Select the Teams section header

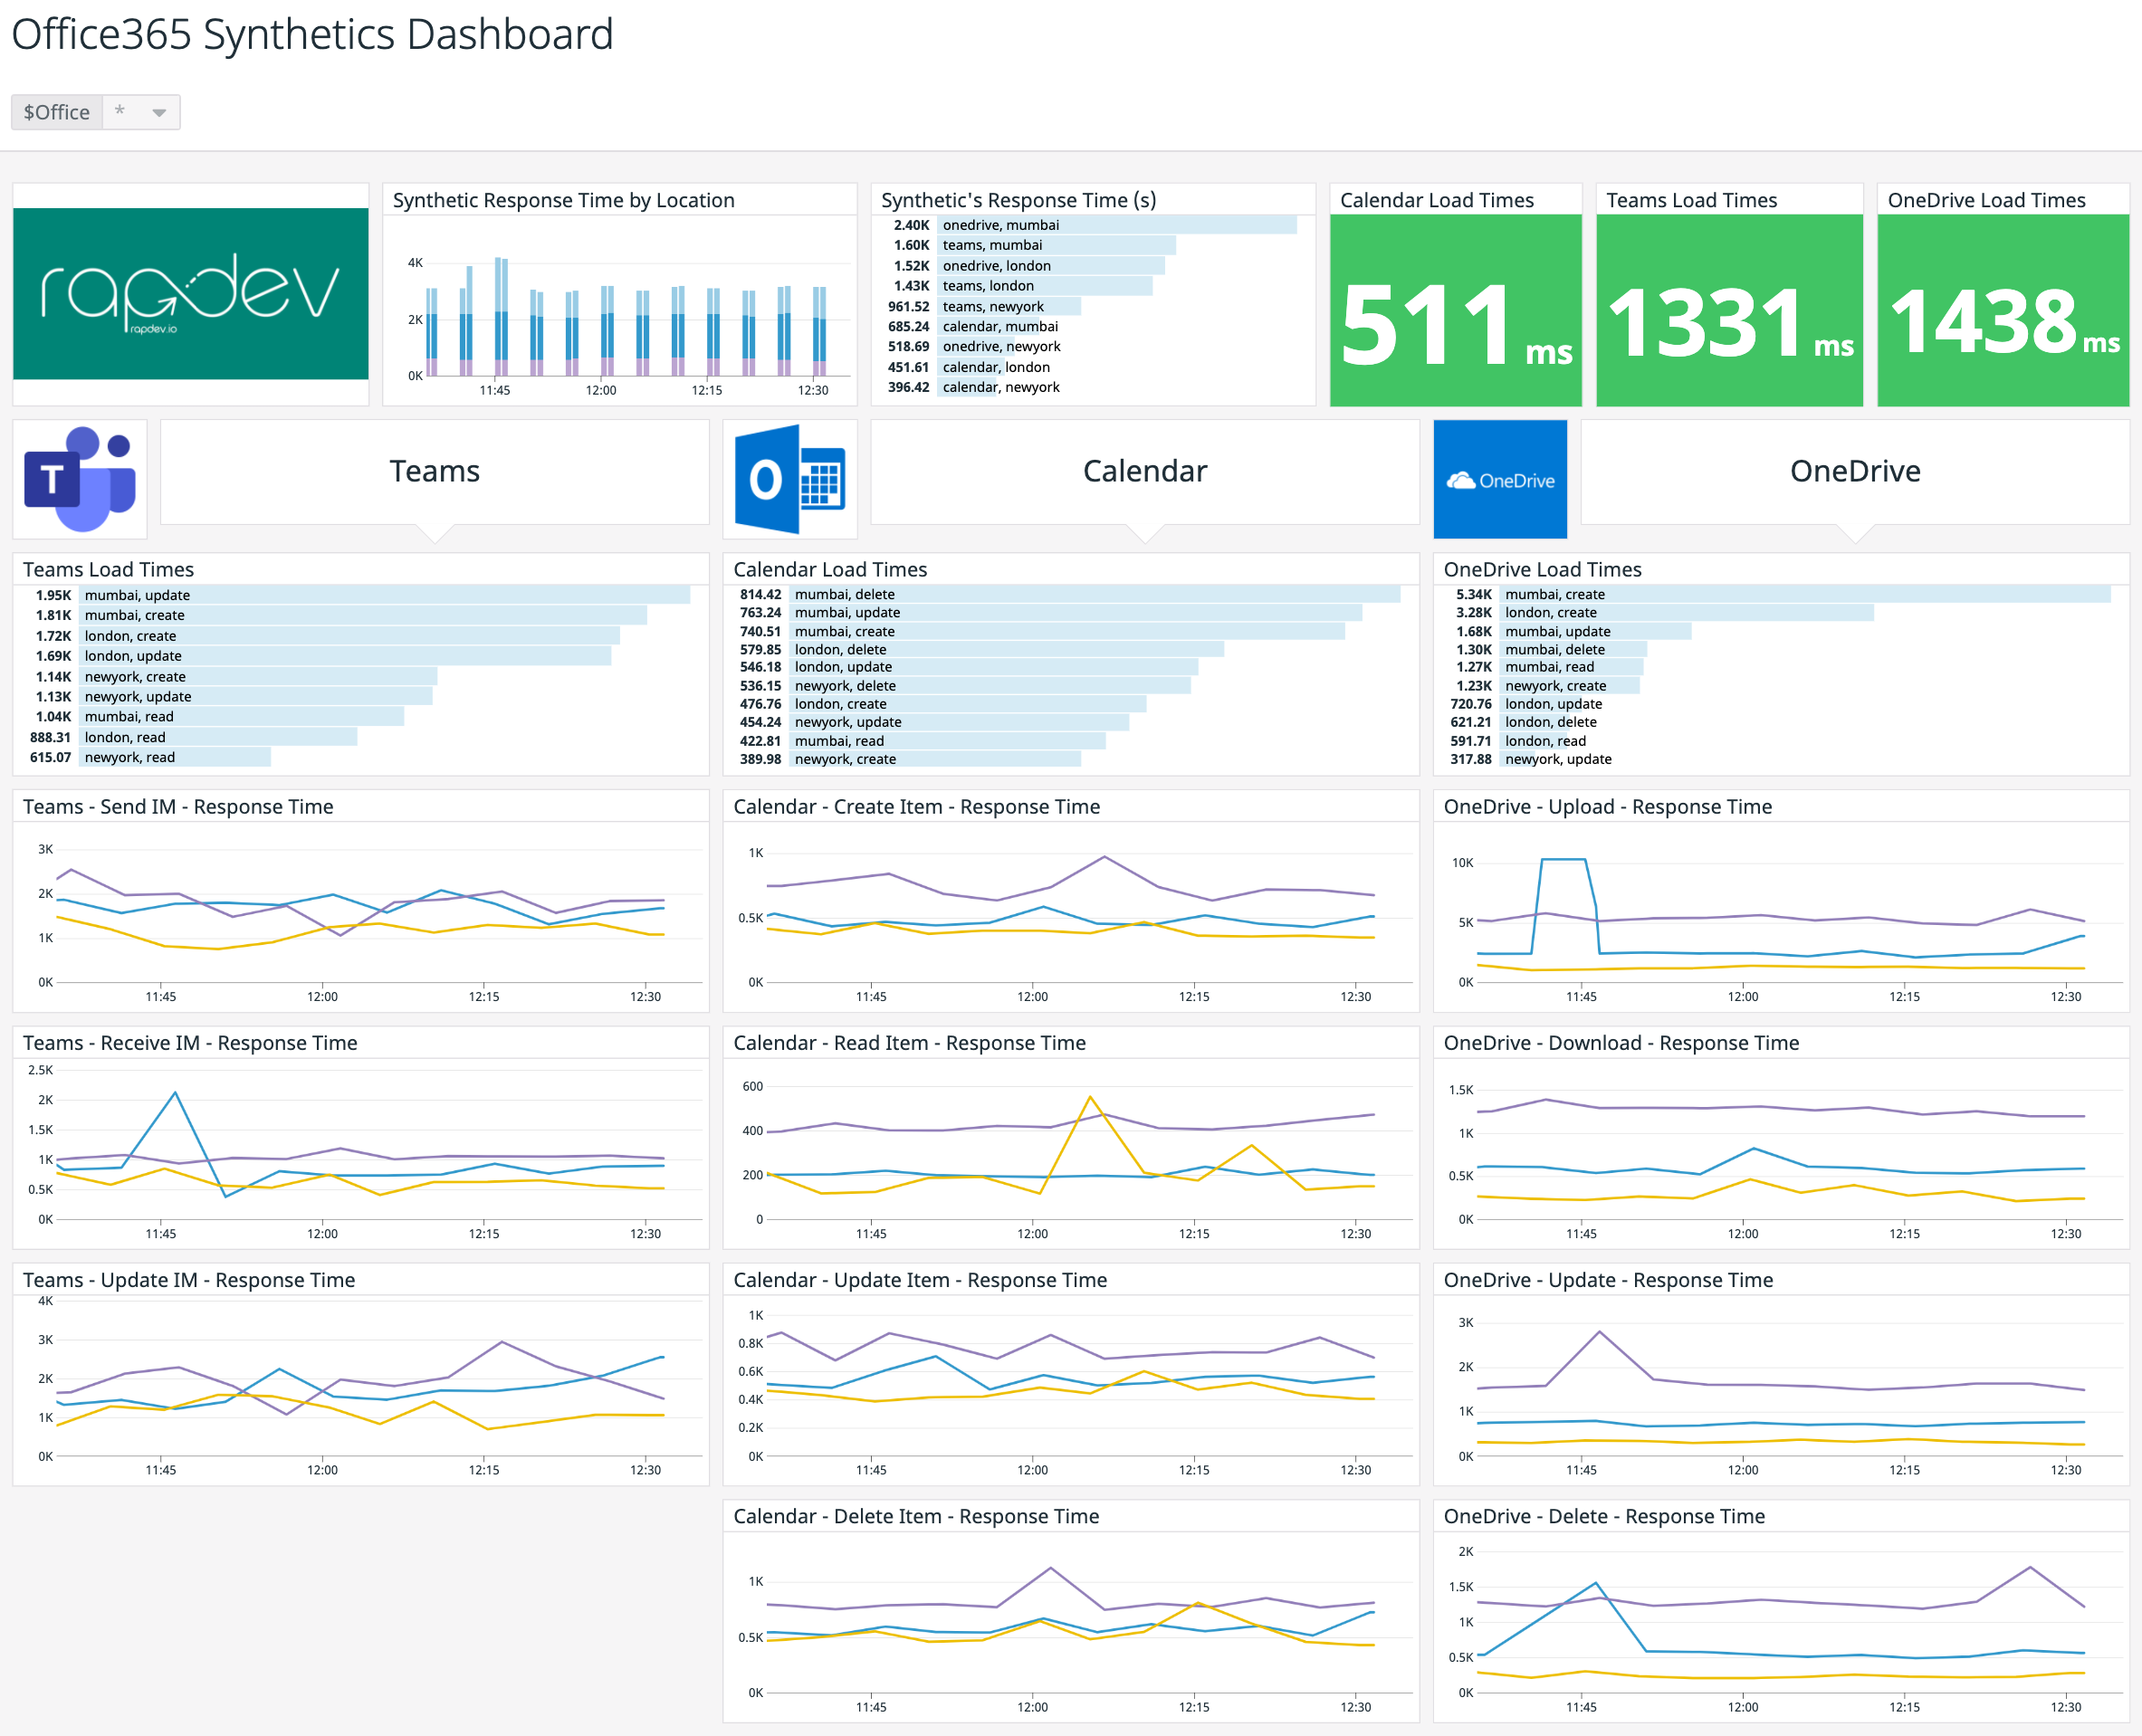pos(435,471)
